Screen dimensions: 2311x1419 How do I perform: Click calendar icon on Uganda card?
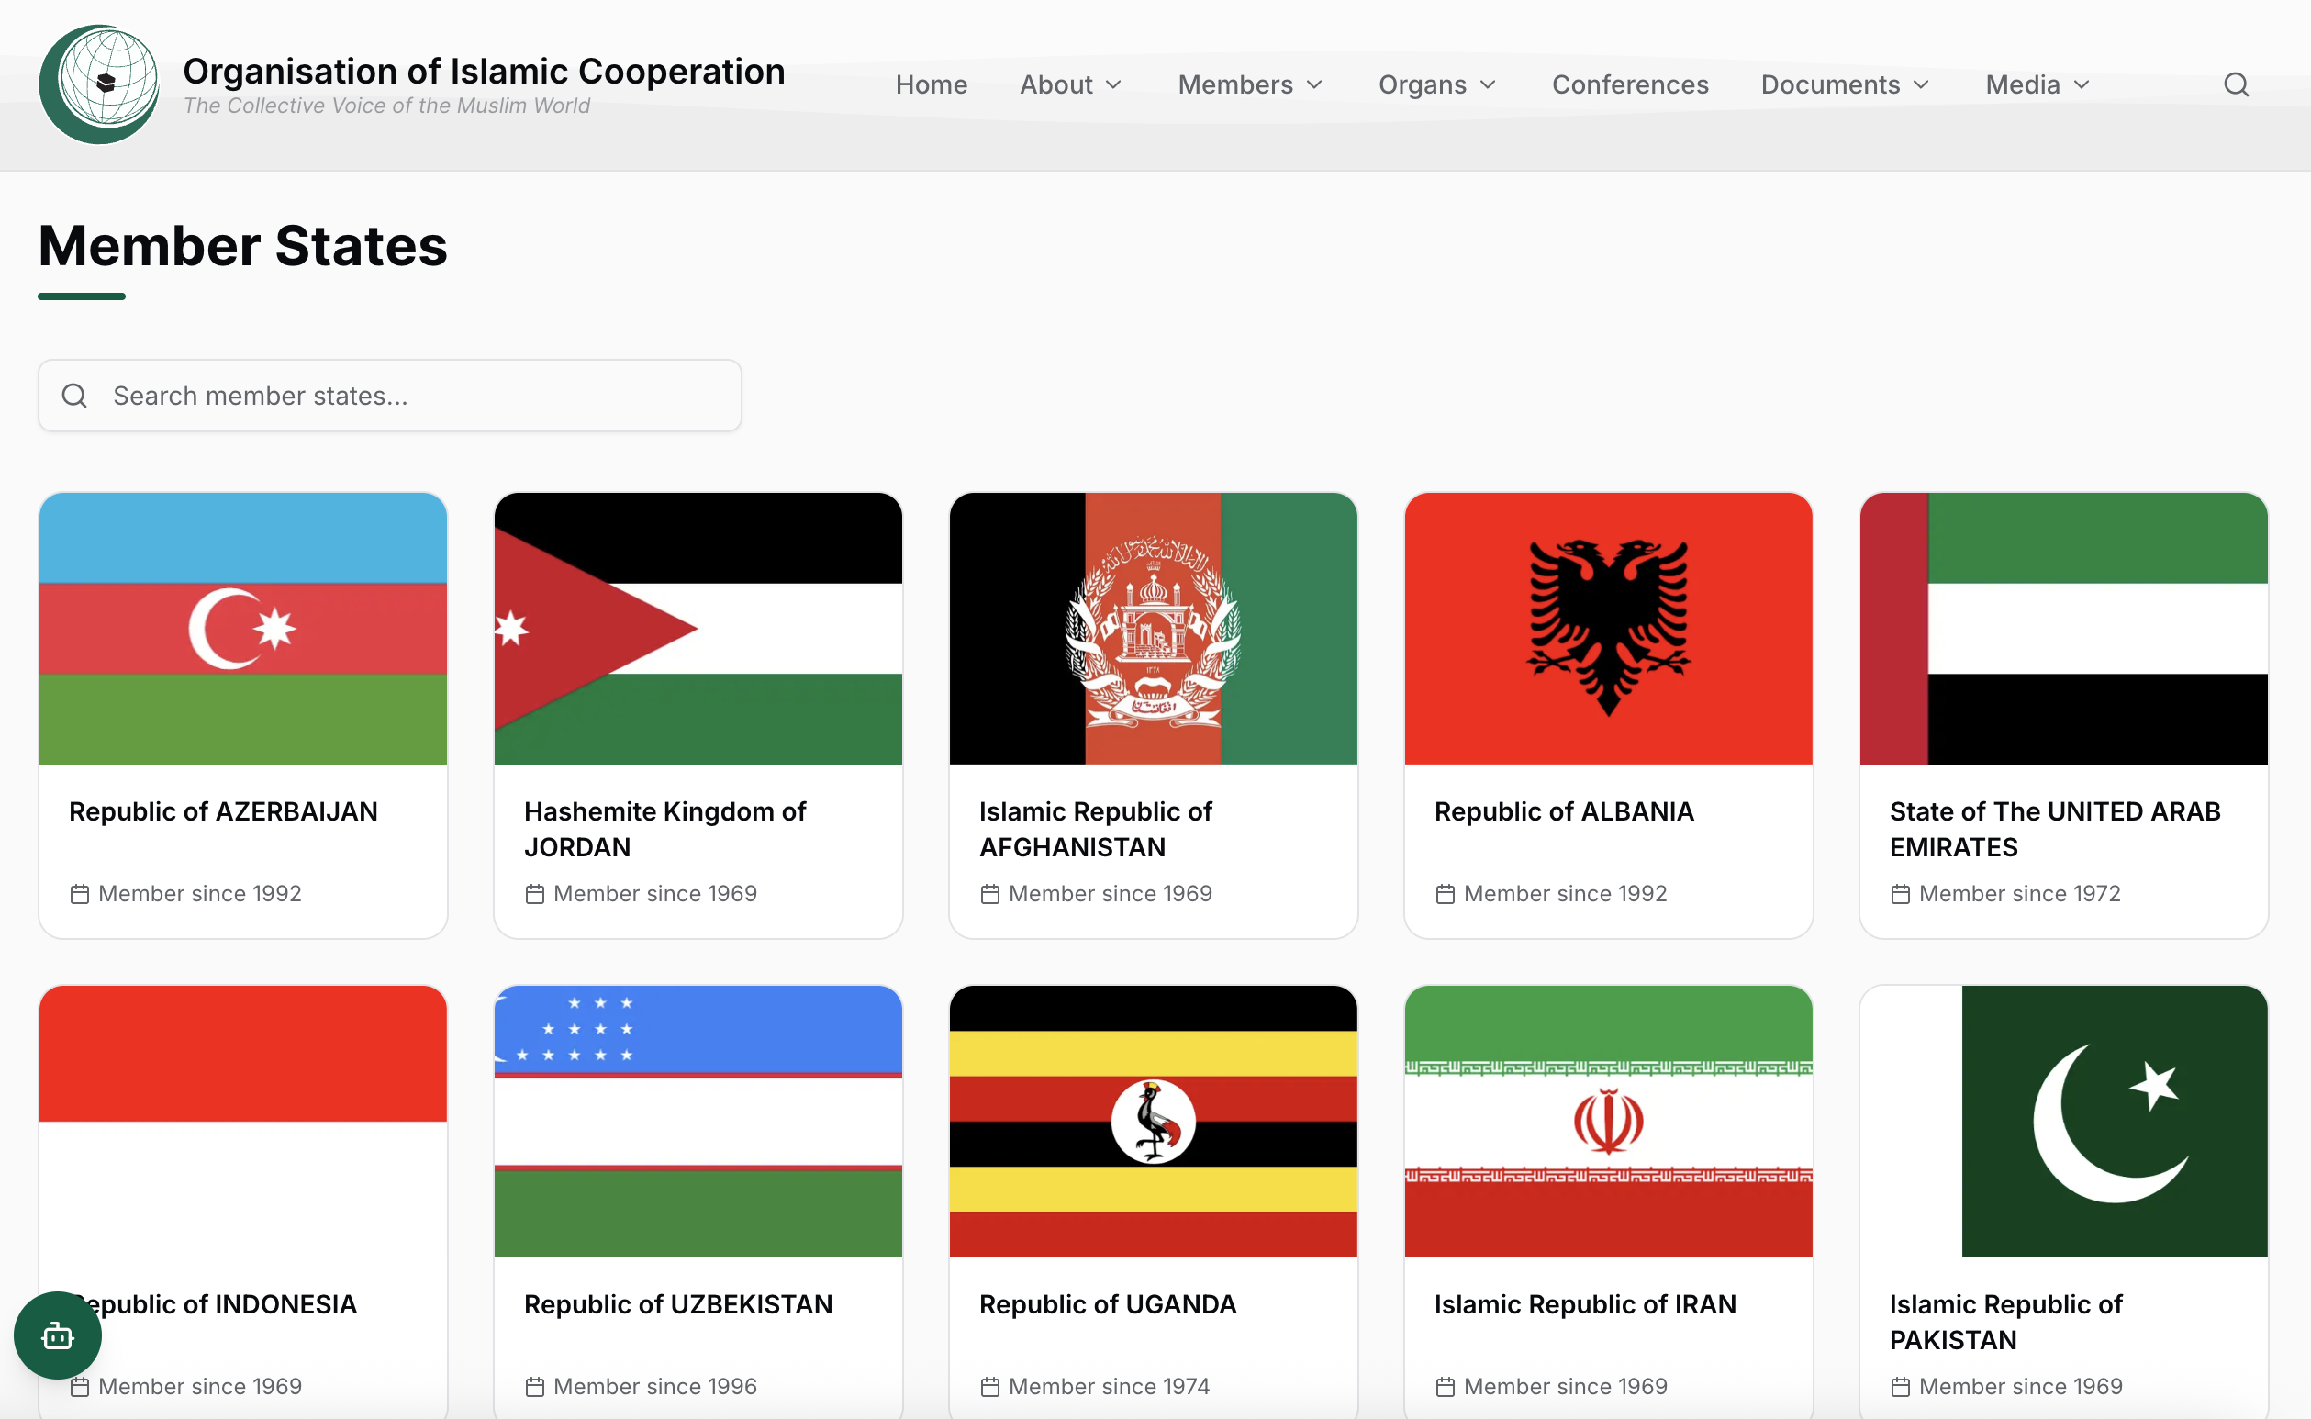pyautogui.click(x=990, y=1387)
